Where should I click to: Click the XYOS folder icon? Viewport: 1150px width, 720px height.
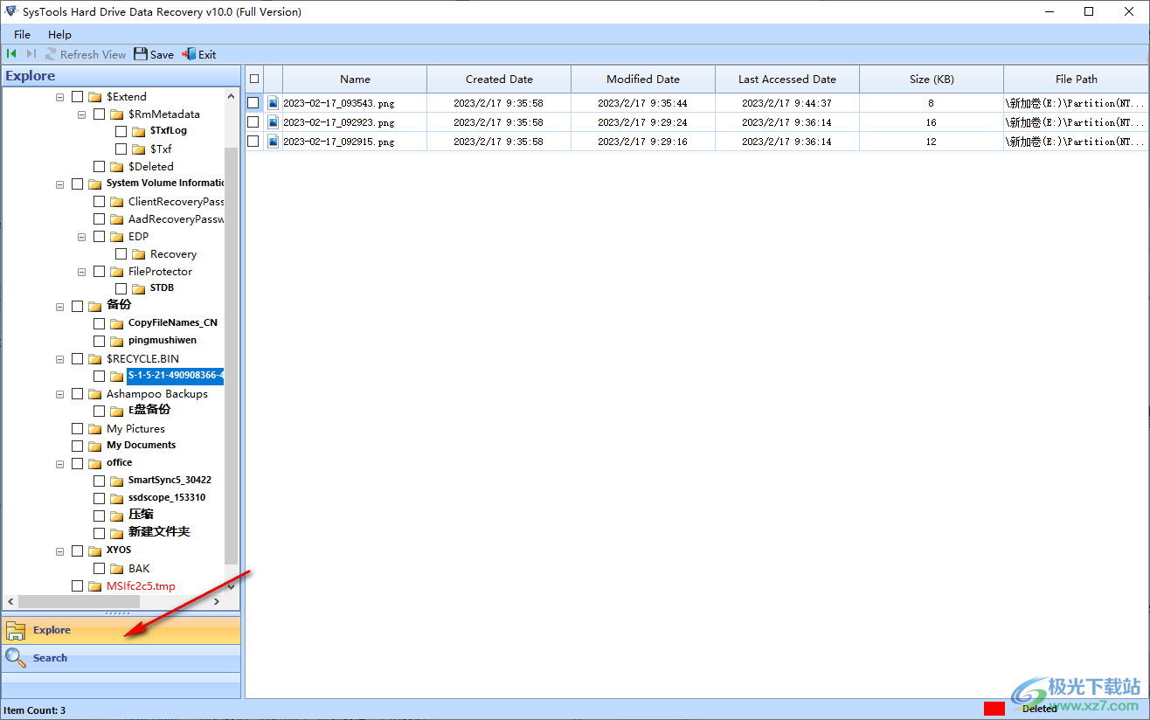[x=95, y=551]
